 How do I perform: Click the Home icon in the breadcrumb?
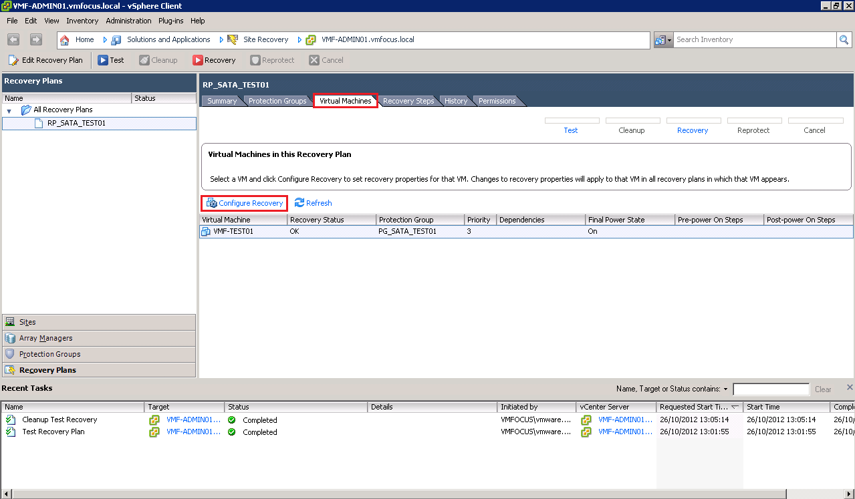tap(65, 39)
